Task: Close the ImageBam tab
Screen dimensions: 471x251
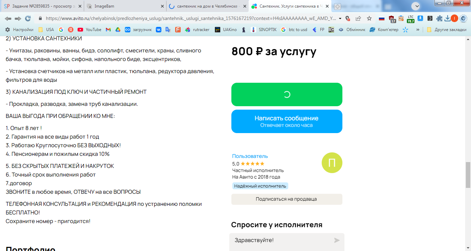Action: pos(162,6)
